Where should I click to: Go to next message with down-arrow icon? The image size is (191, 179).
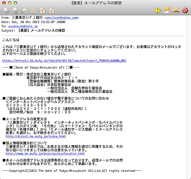pyautogui.click(x=52, y=11)
